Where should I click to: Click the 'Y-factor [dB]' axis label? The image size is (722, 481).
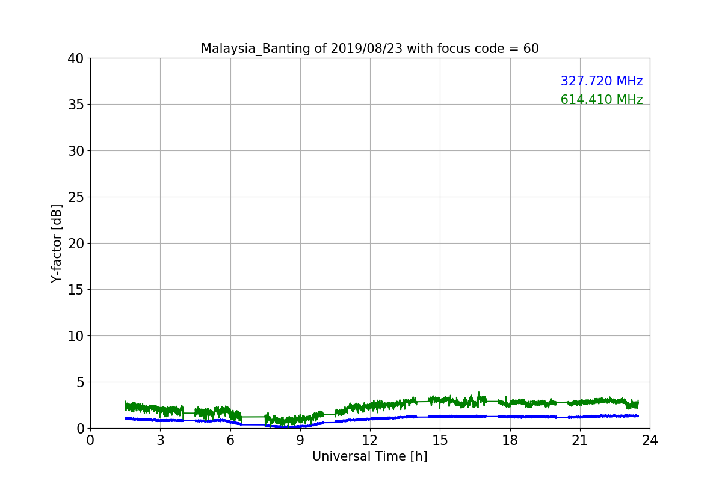click(57, 244)
